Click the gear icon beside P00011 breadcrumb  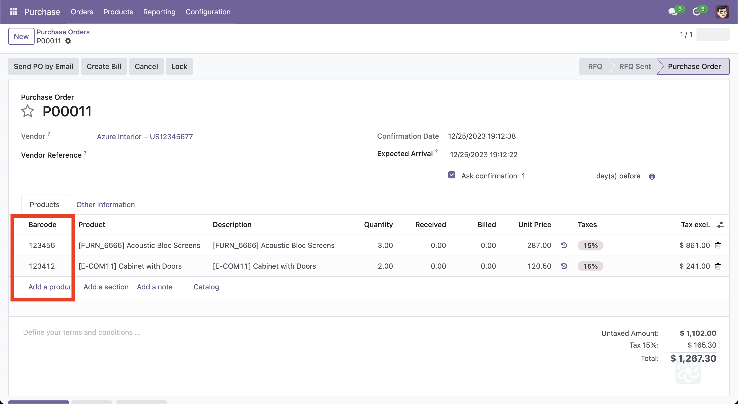pos(68,41)
